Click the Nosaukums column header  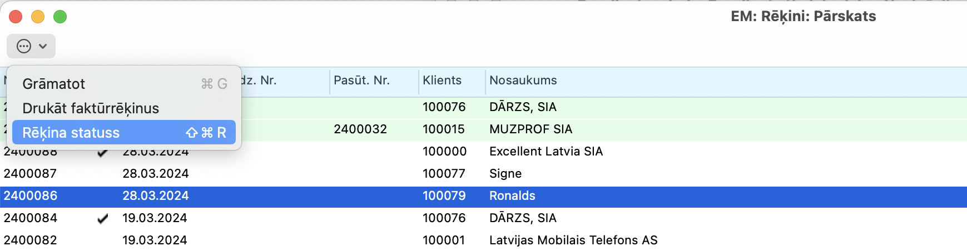(523, 81)
